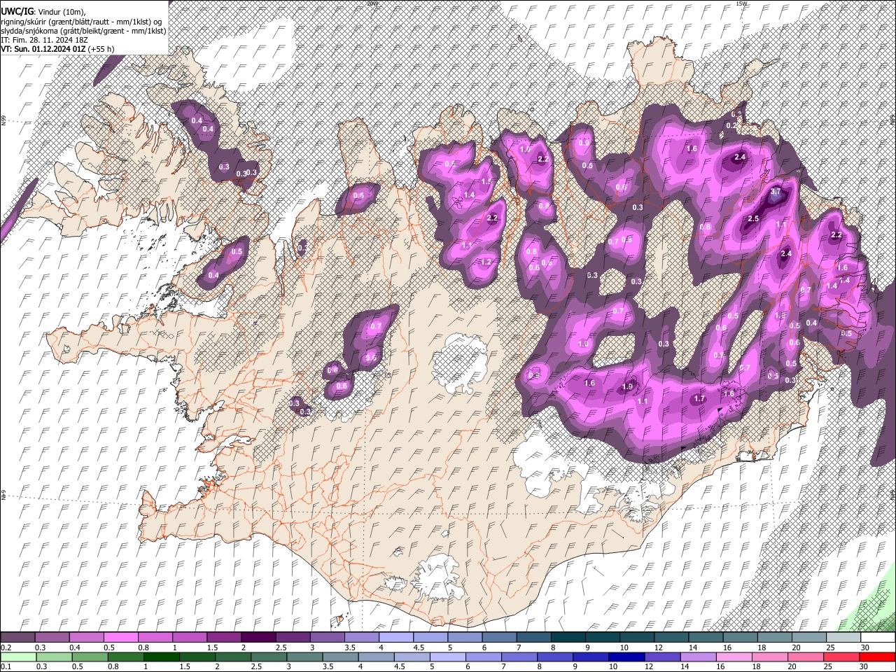Click the 3.7 peak snowfall value
This screenshot has height=672, width=896.
coord(775,192)
